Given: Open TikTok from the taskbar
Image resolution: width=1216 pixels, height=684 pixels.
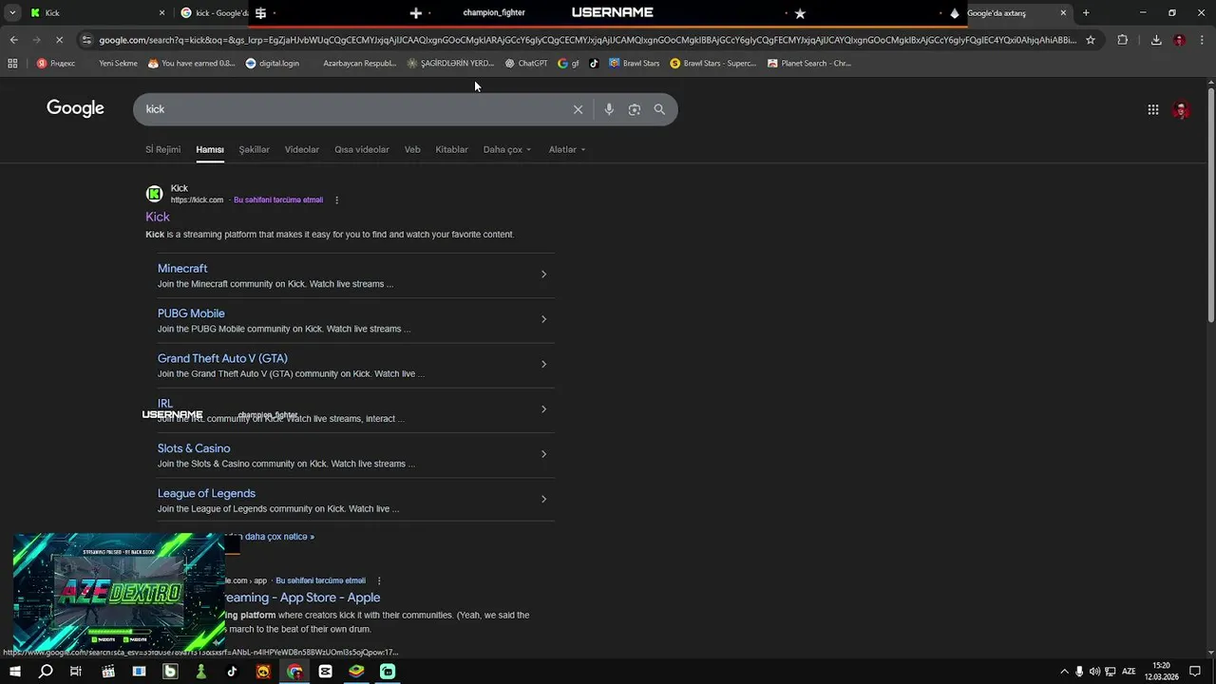Looking at the screenshot, I should point(232,672).
